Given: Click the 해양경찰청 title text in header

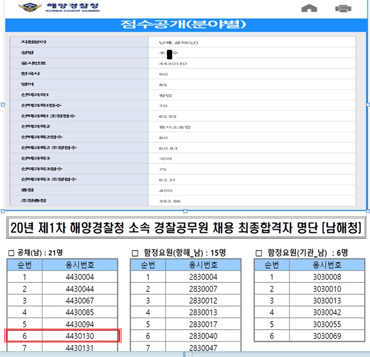Looking at the screenshot, I should pyautogui.click(x=72, y=6).
